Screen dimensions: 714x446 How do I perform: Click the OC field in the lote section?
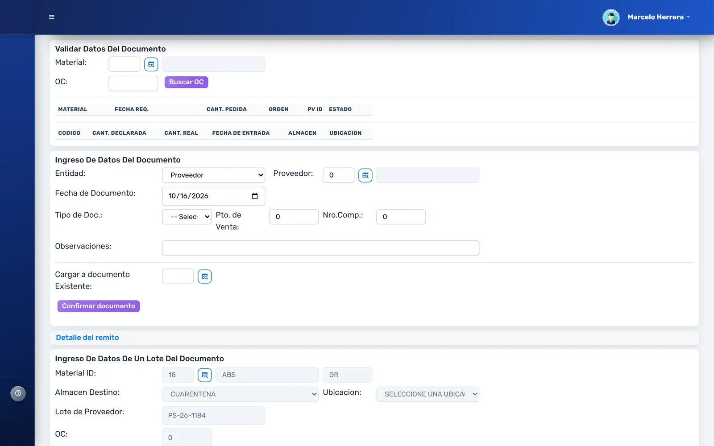187,438
